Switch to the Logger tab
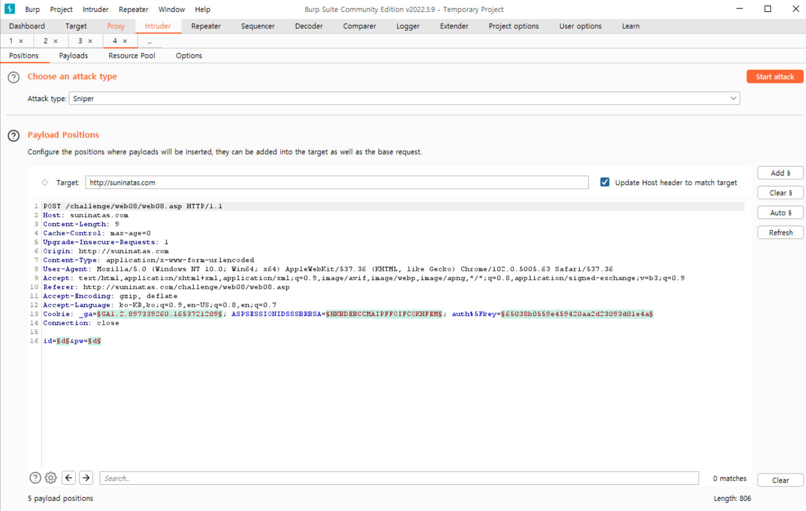 tap(408, 26)
